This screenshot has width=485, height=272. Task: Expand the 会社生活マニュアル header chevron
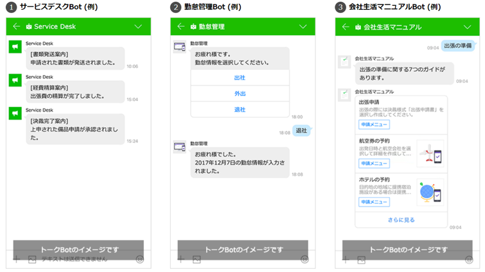(x=468, y=27)
